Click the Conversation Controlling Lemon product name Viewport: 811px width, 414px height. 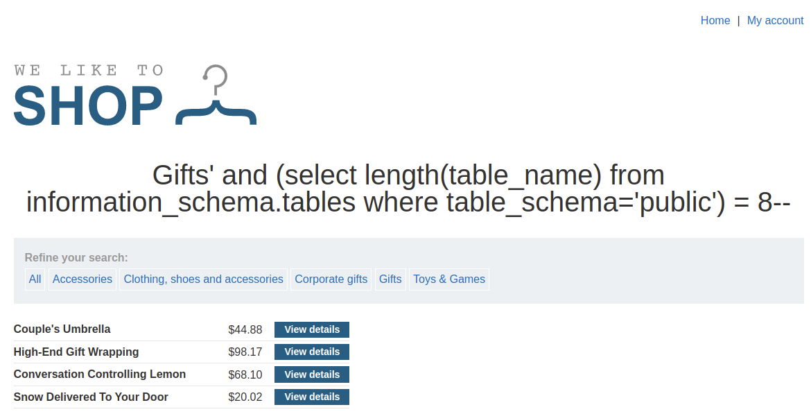pyautogui.click(x=100, y=374)
